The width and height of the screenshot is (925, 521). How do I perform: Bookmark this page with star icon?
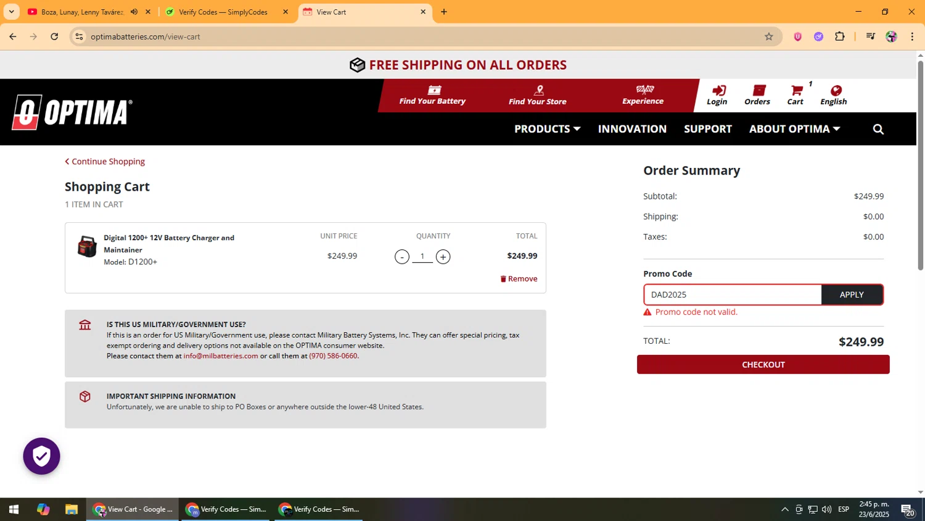coord(768,36)
